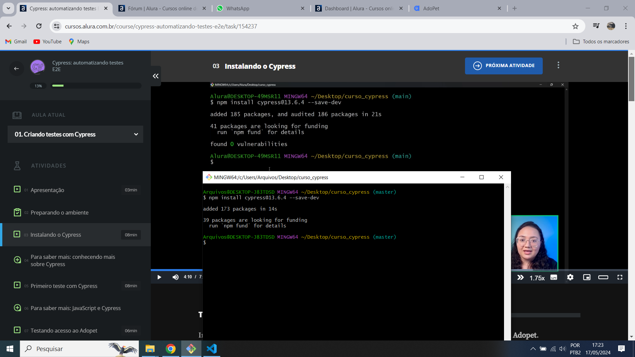Click the collapse sidebar arrow icon
635x357 pixels.
156,76
